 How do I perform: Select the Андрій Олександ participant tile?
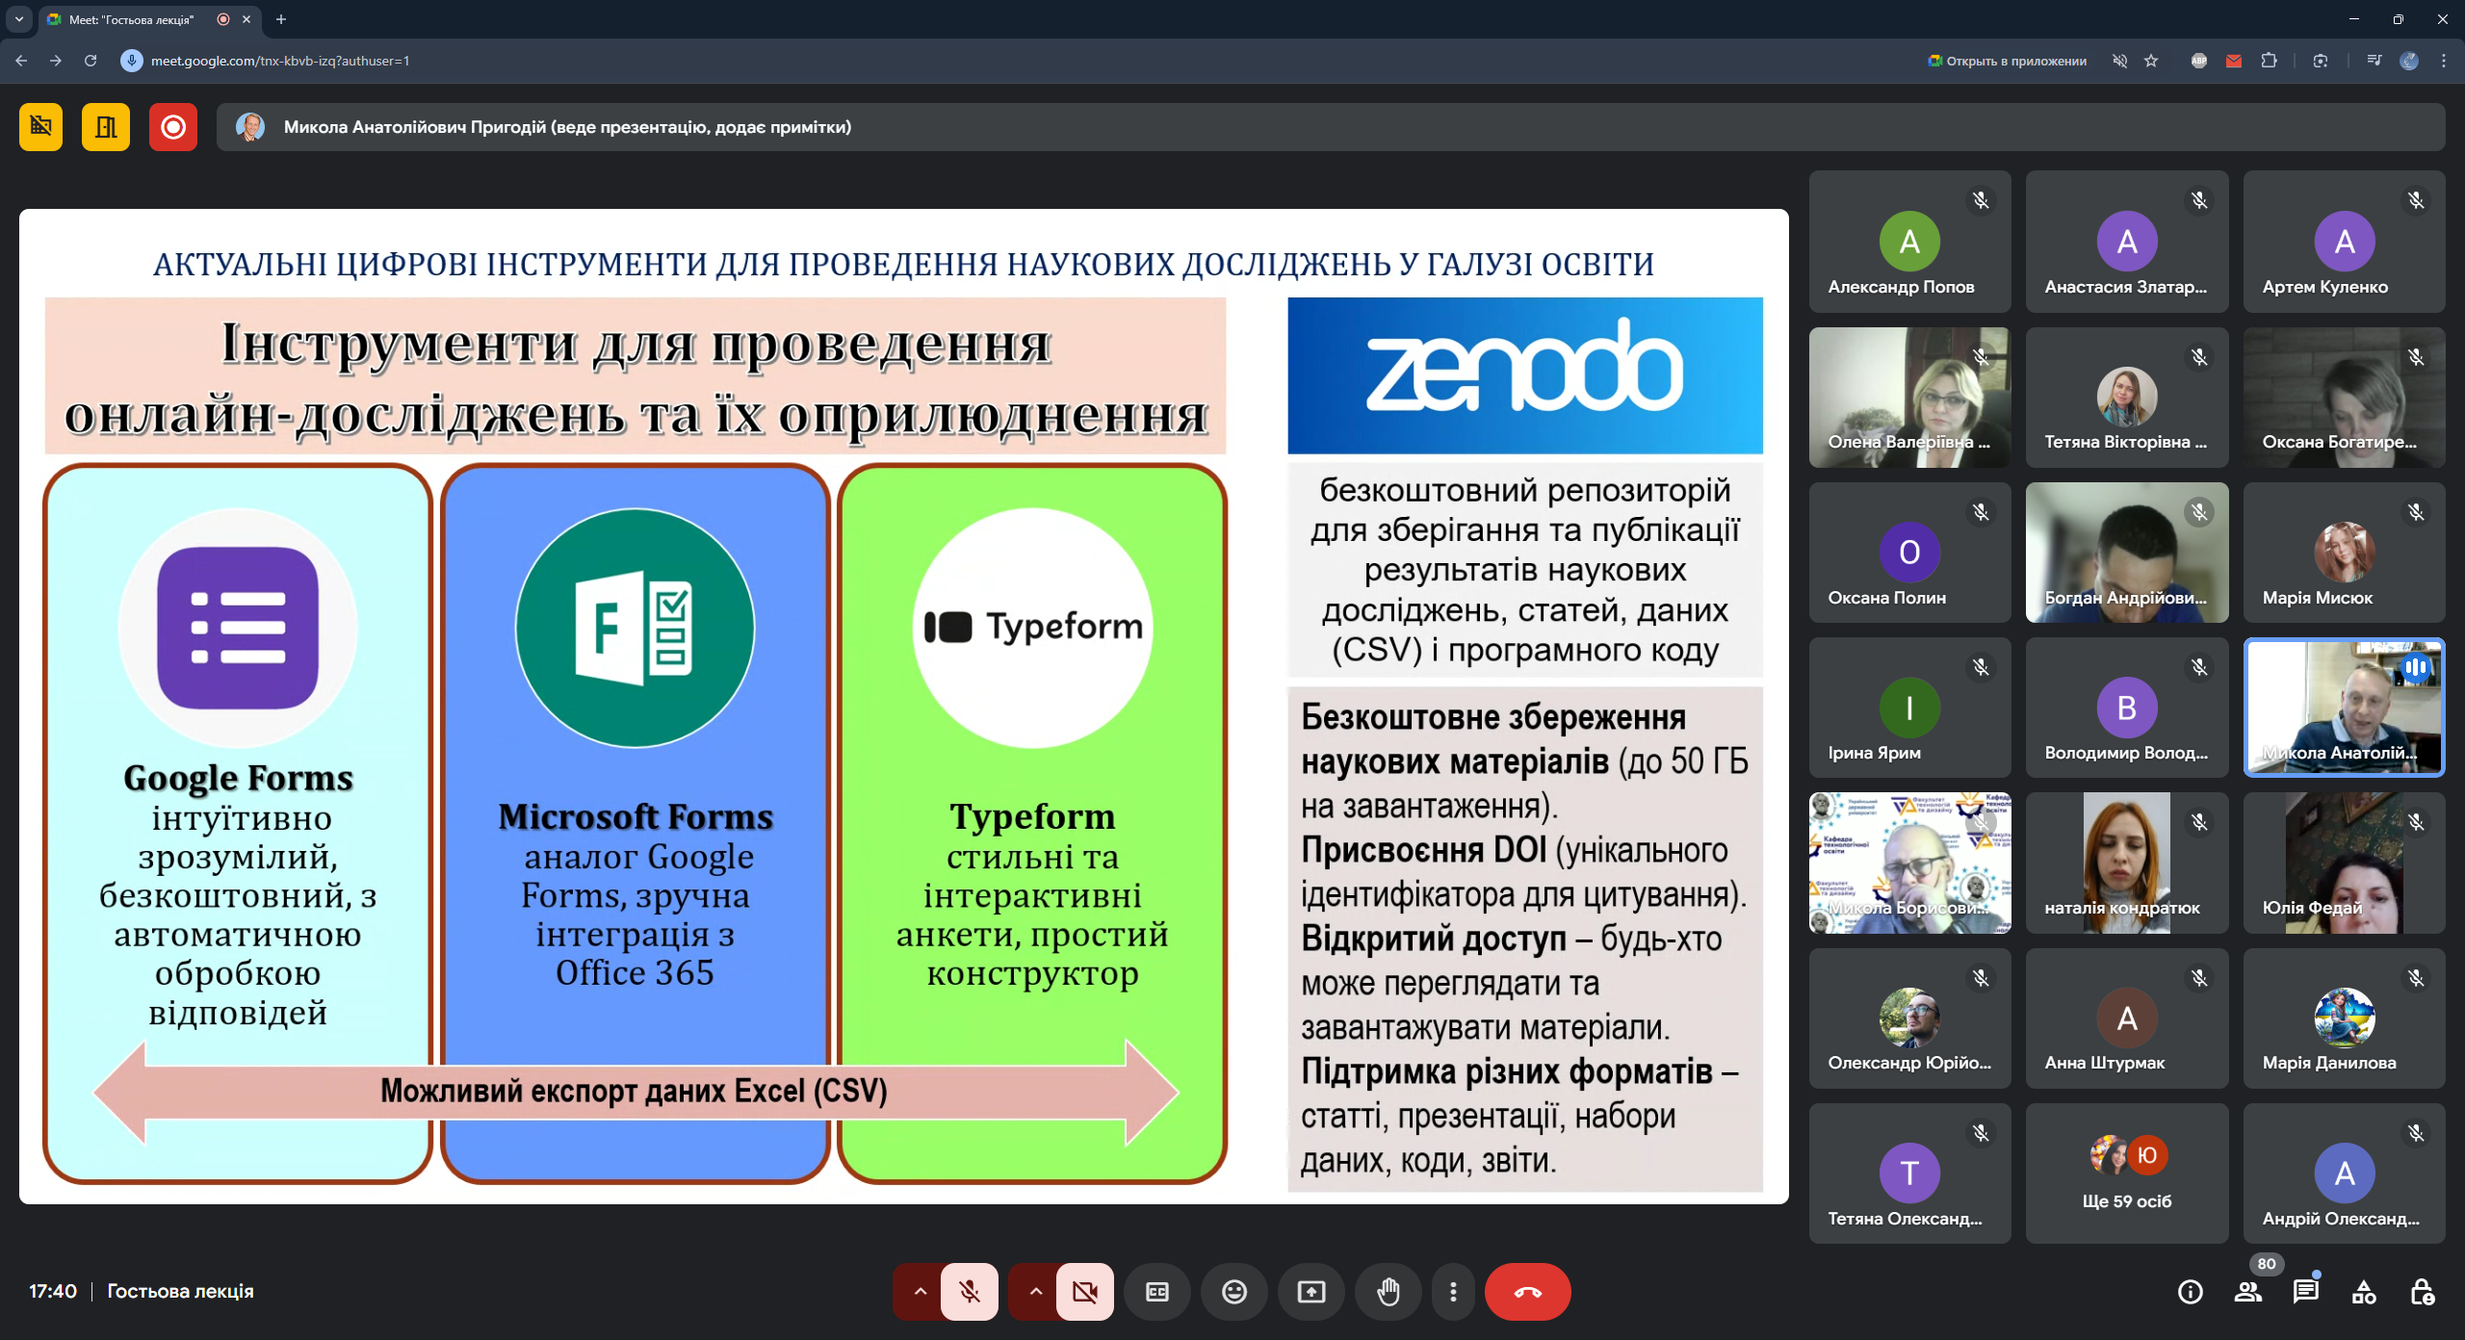click(2345, 1173)
